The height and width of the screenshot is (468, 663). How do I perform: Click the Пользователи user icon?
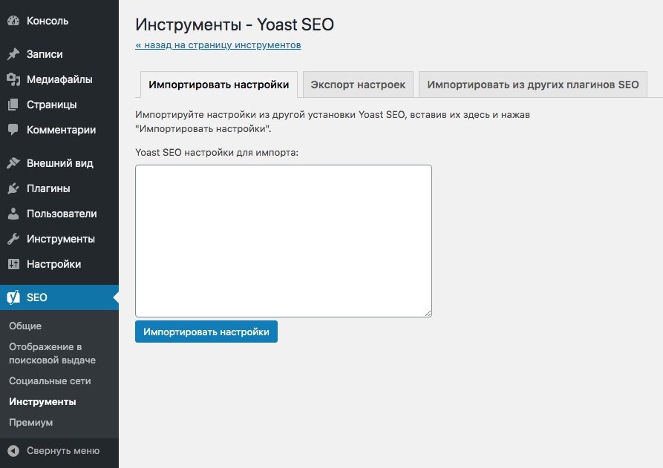pos(13,214)
